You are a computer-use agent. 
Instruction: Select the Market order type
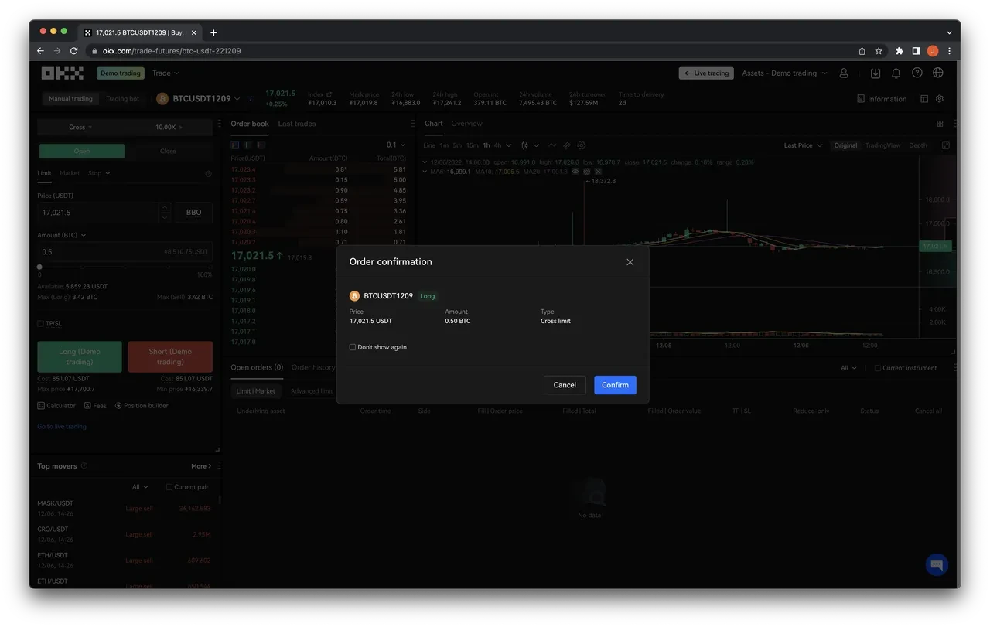[x=70, y=173]
